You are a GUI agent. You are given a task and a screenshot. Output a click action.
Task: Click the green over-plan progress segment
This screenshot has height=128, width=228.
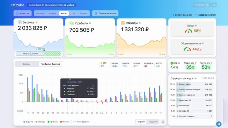tap(53, 54)
